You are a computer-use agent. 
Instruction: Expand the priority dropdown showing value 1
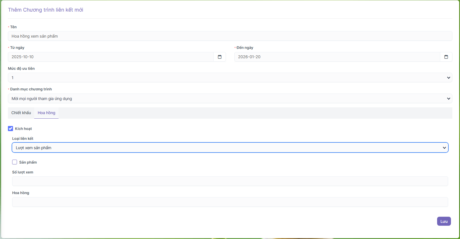[x=226, y=78]
